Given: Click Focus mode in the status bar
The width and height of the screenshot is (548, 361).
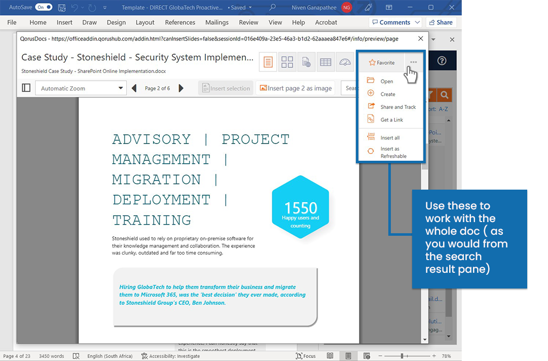Looking at the screenshot, I should pos(306,356).
